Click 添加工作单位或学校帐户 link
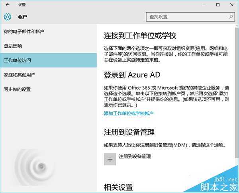This screenshot has height=193, width=239. (129, 113)
